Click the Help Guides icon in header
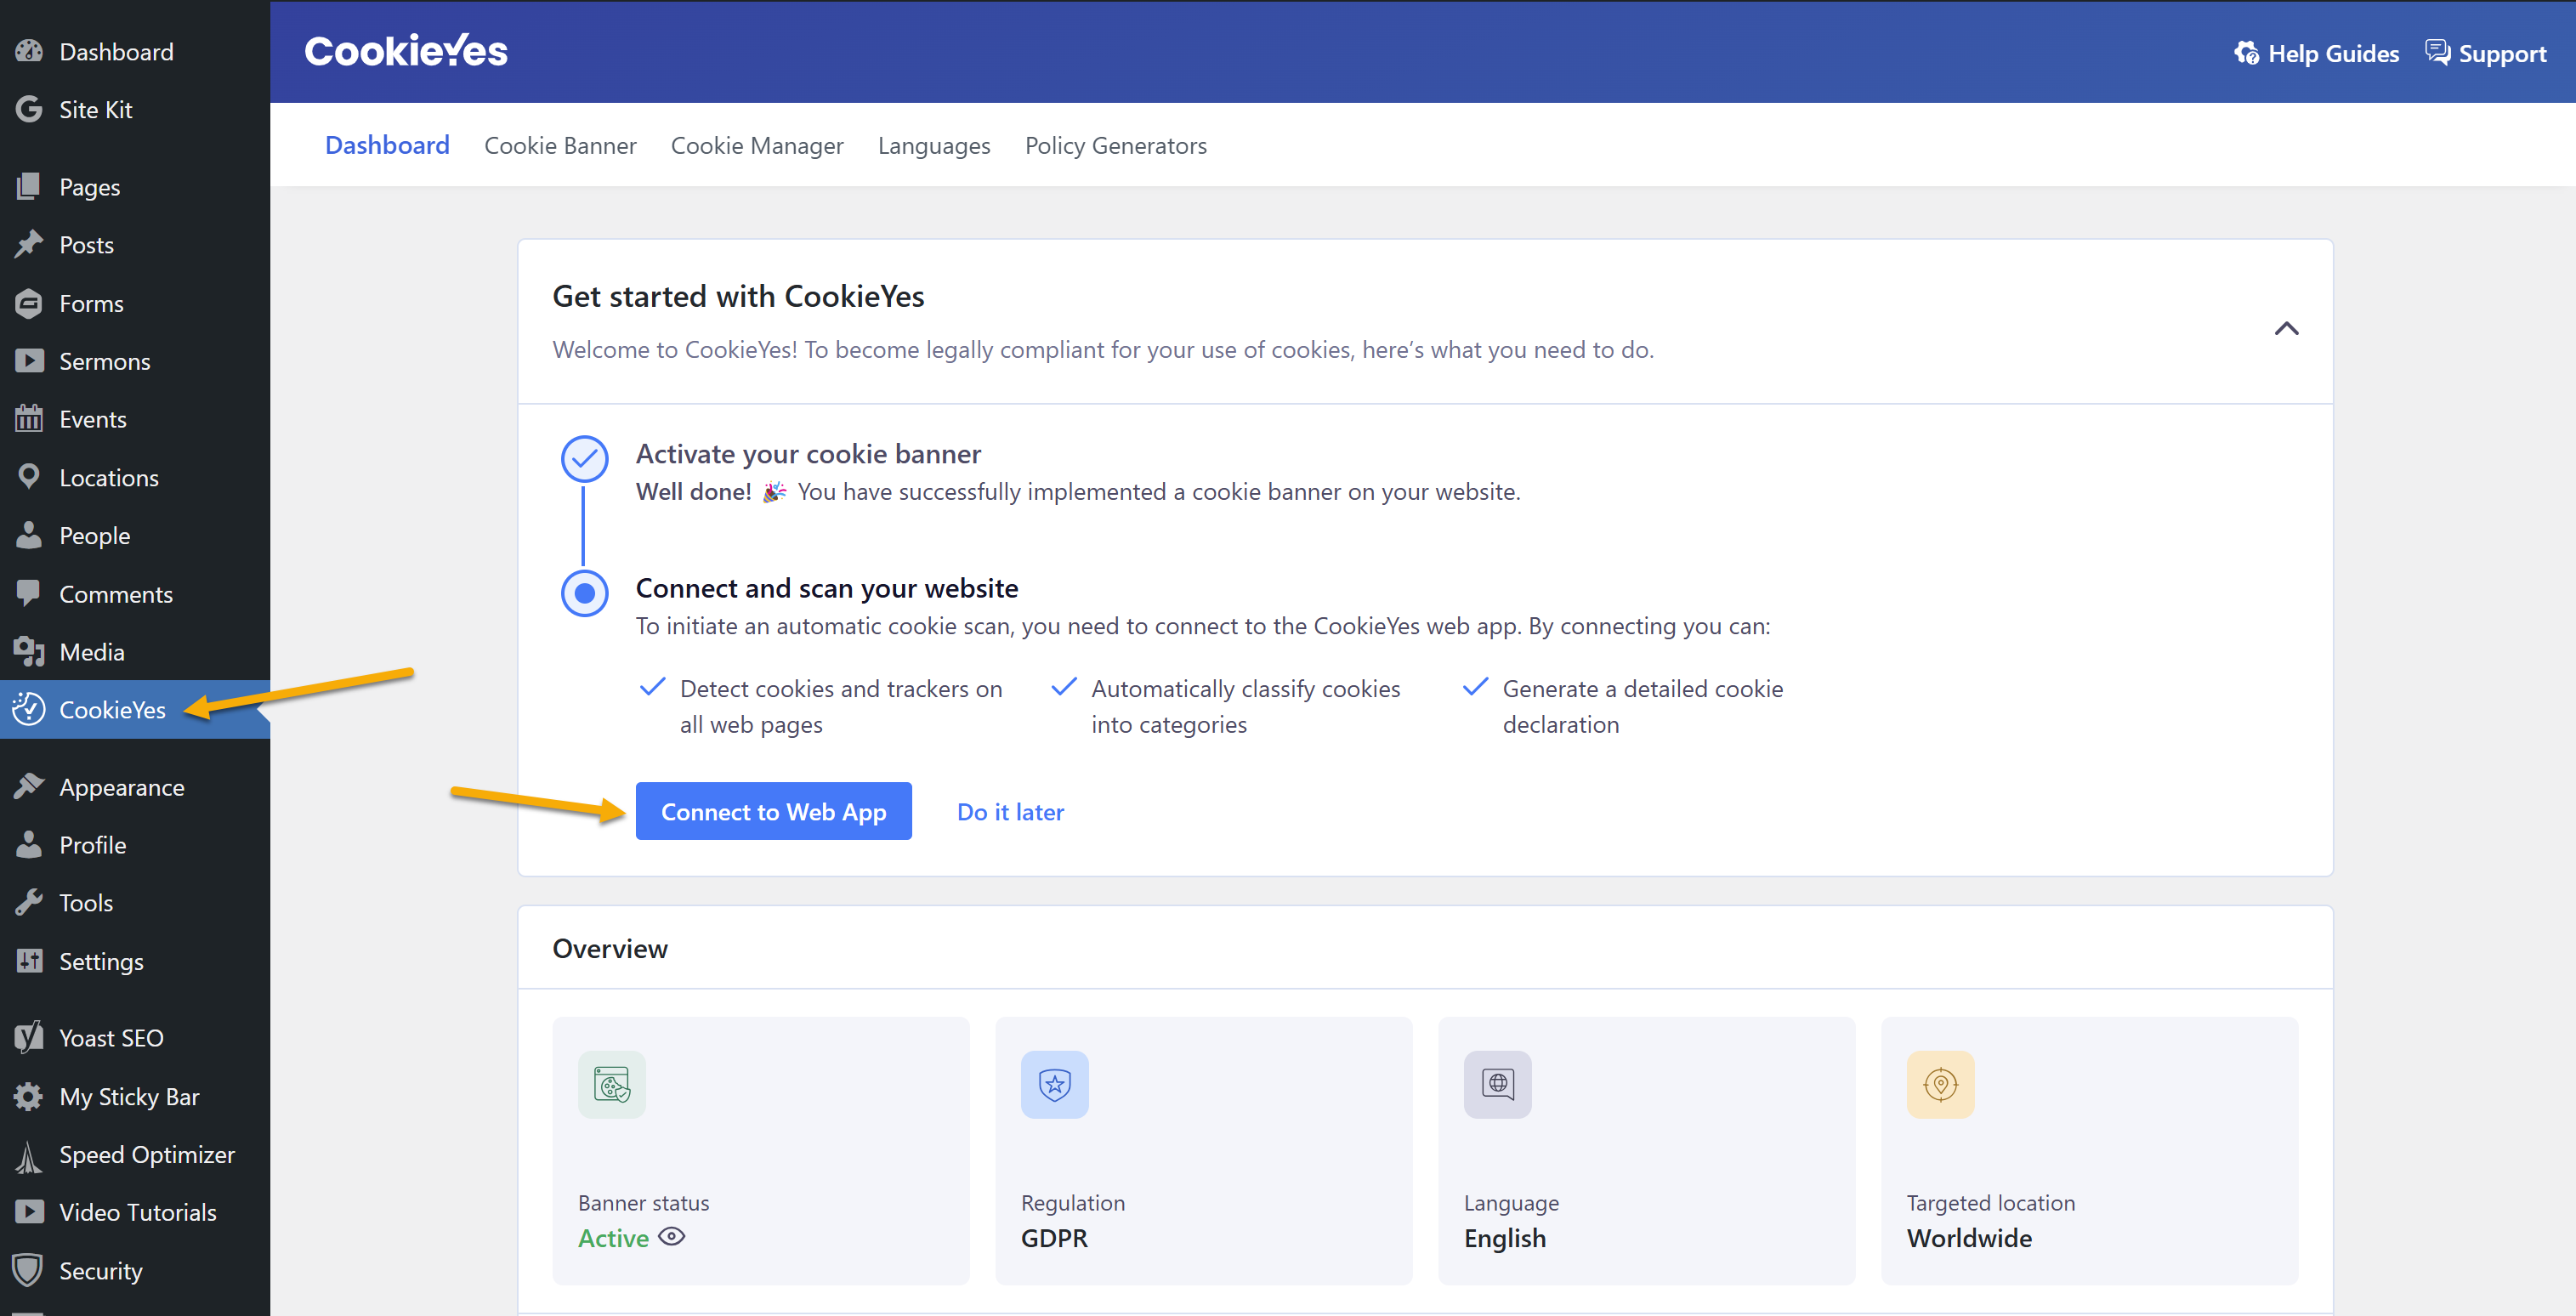 pyautogui.click(x=2246, y=53)
